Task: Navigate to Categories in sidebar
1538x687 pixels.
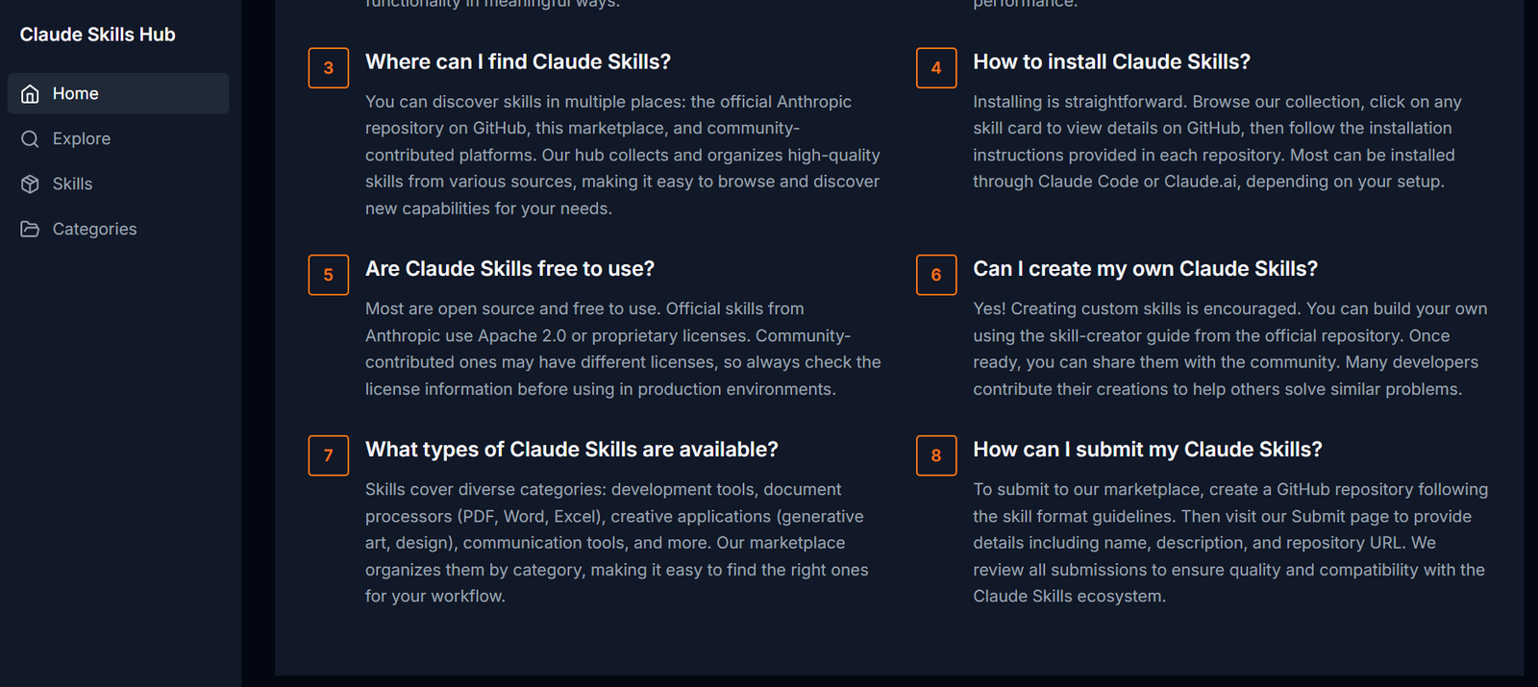Action: (94, 230)
